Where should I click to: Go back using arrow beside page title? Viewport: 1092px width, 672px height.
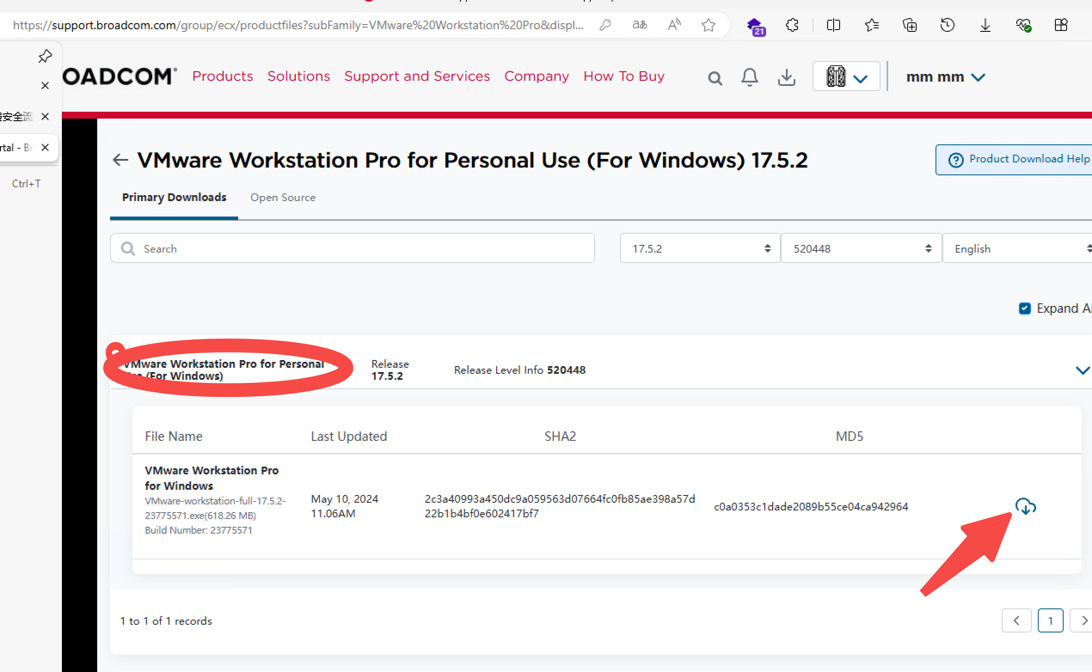pos(120,159)
